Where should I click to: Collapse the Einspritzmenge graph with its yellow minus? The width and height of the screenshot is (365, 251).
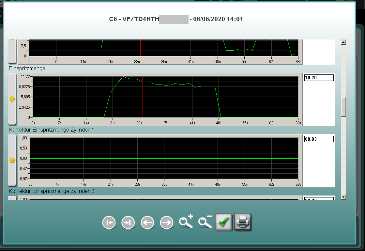(x=12, y=99)
